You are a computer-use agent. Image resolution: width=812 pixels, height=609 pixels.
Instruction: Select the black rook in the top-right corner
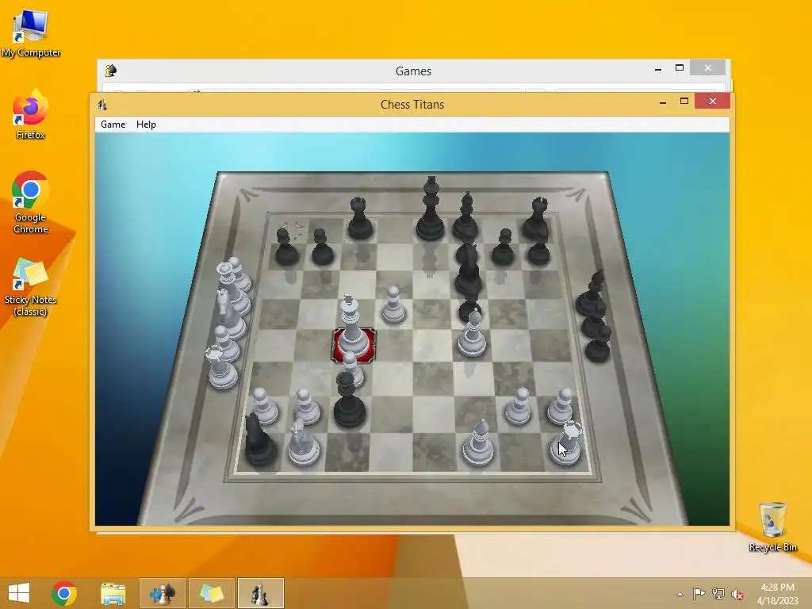(537, 218)
